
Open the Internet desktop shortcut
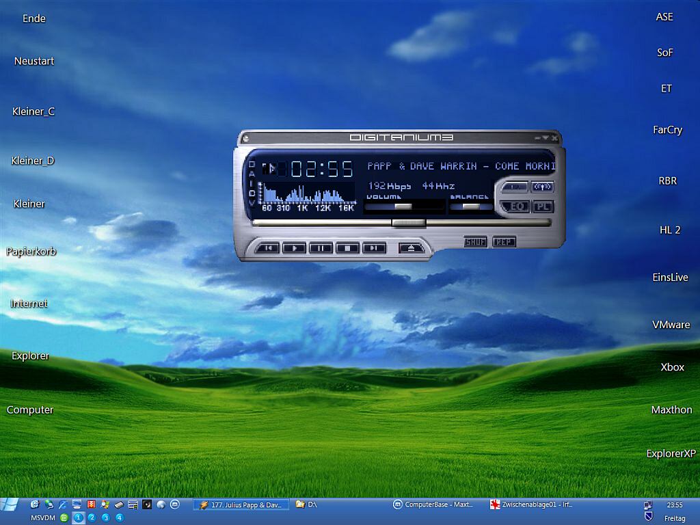[29, 304]
